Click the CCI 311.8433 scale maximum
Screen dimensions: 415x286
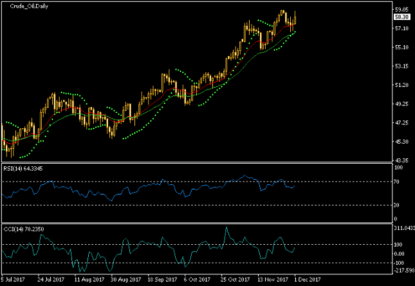(x=404, y=228)
